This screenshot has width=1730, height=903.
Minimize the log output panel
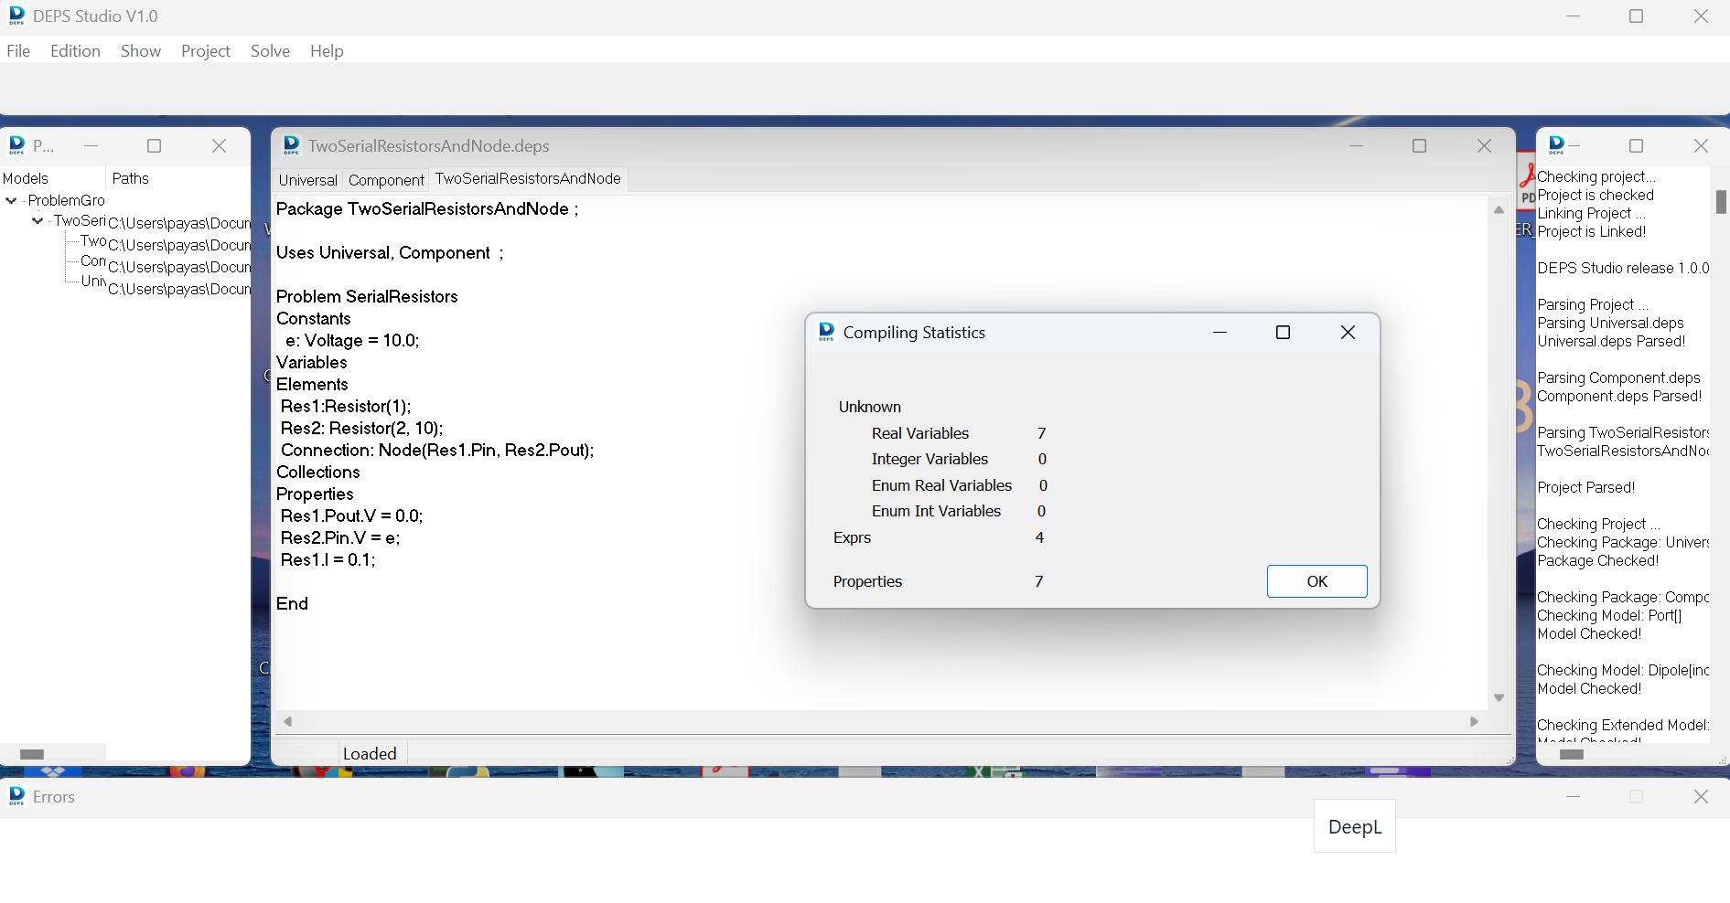coord(1574,146)
